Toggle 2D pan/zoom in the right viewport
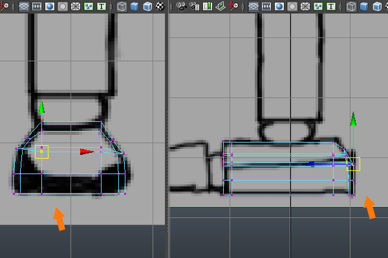The width and height of the screenshot is (388, 258). pyautogui.click(x=233, y=7)
